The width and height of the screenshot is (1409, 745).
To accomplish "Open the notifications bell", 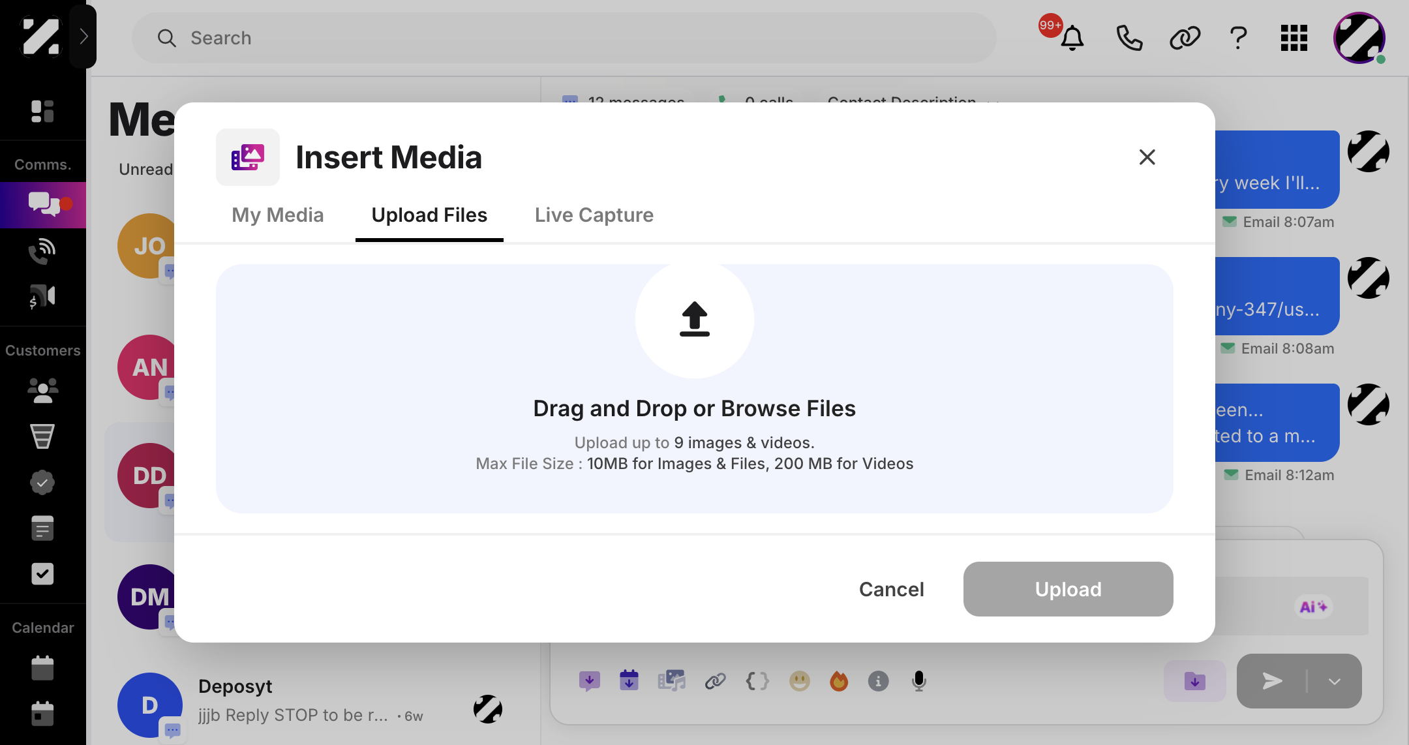I will click(1072, 38).
